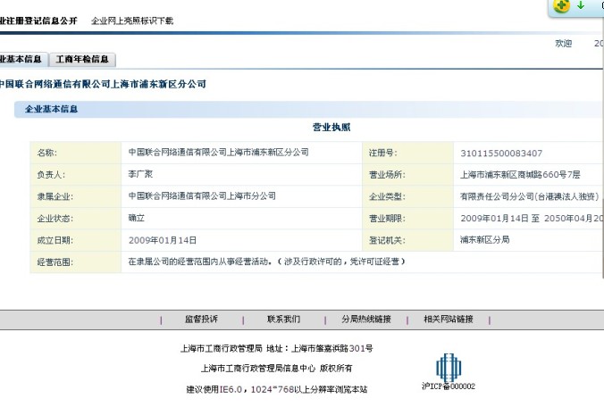
Task: Open the 分局热线链接 footer link
Action: pyautogui.click(x=366, y=319)
